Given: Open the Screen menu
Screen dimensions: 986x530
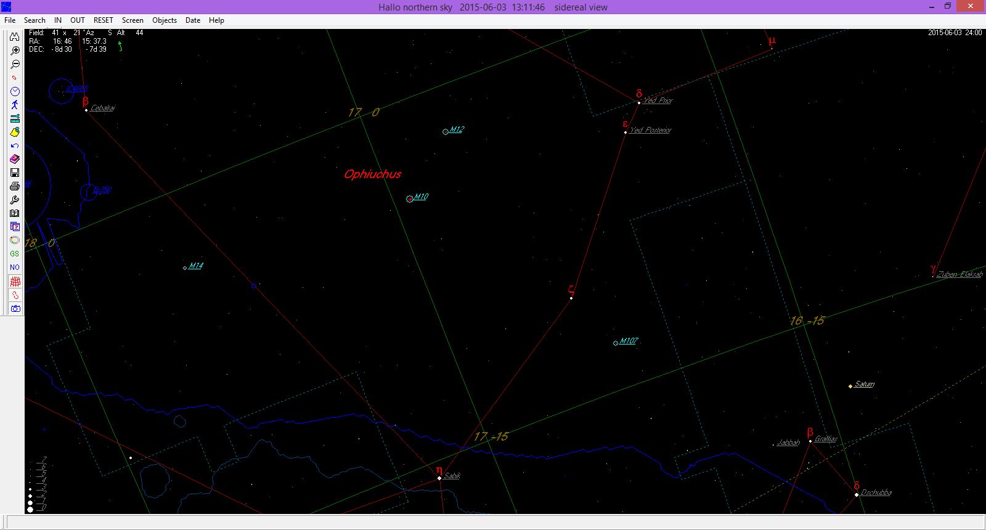Looking at the screenshot, I should pyautogui.click(x=132, y=20).
